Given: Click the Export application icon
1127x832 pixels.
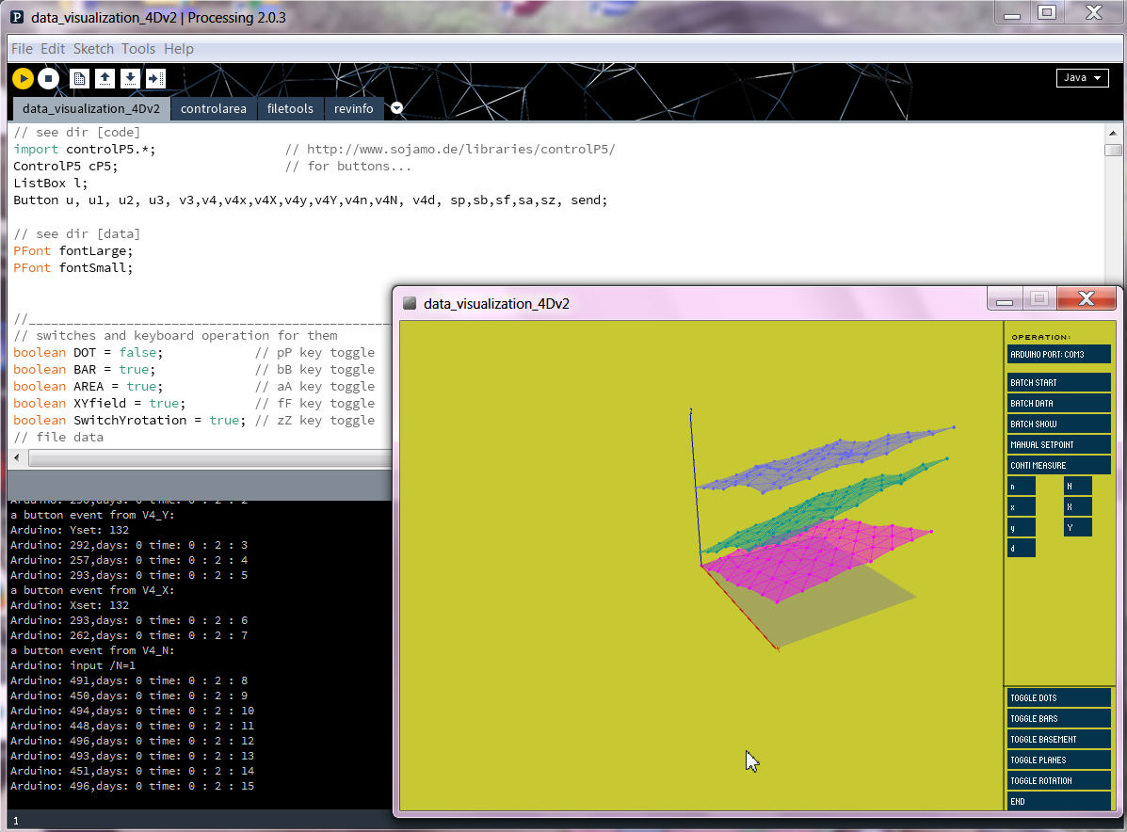Looking at the screenshot, I should point(156,79).
